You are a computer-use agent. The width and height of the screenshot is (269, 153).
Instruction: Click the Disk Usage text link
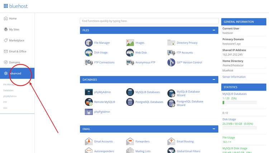pos(101,52)
